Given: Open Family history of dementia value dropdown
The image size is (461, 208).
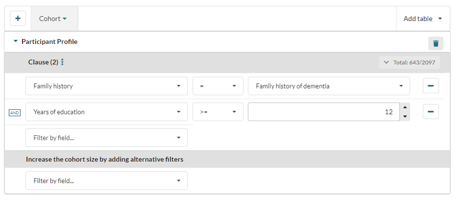Looking at the screenshot, I should [329, 86].
